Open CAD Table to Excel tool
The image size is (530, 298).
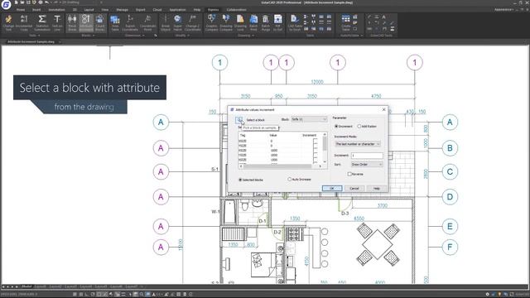click(x=295, y=22)
